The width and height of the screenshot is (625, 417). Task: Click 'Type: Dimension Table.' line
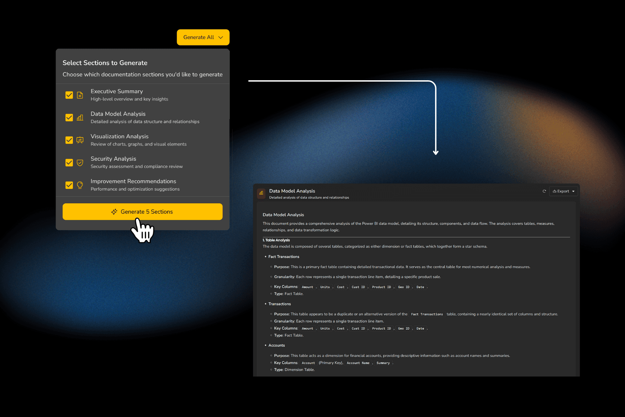pyautogui.click(x=294, y=370)
